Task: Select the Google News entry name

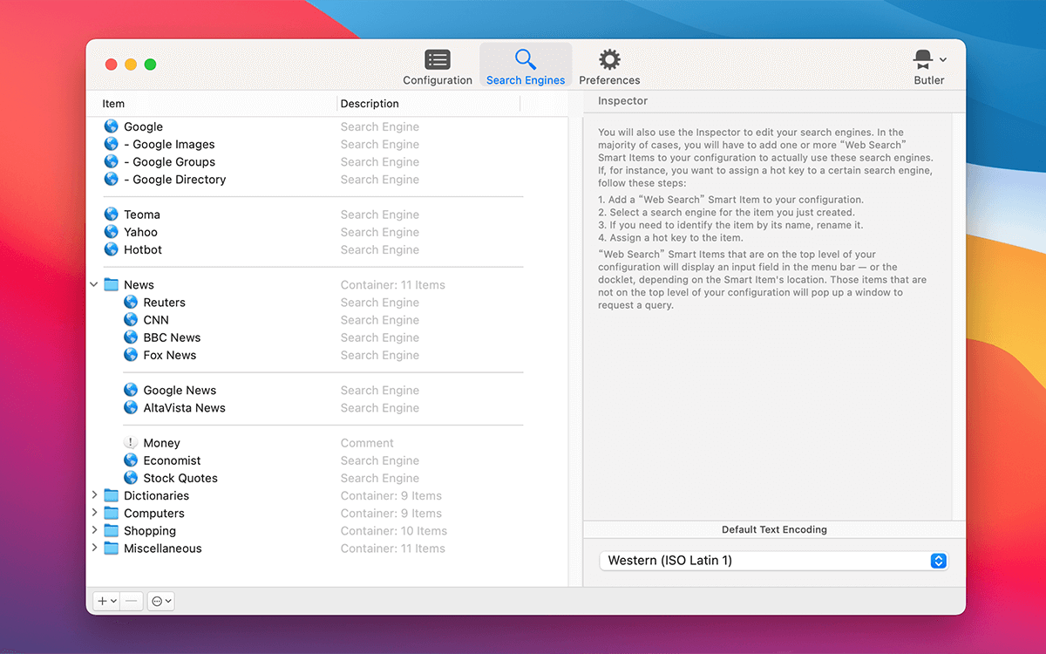Action: [180, 391]
